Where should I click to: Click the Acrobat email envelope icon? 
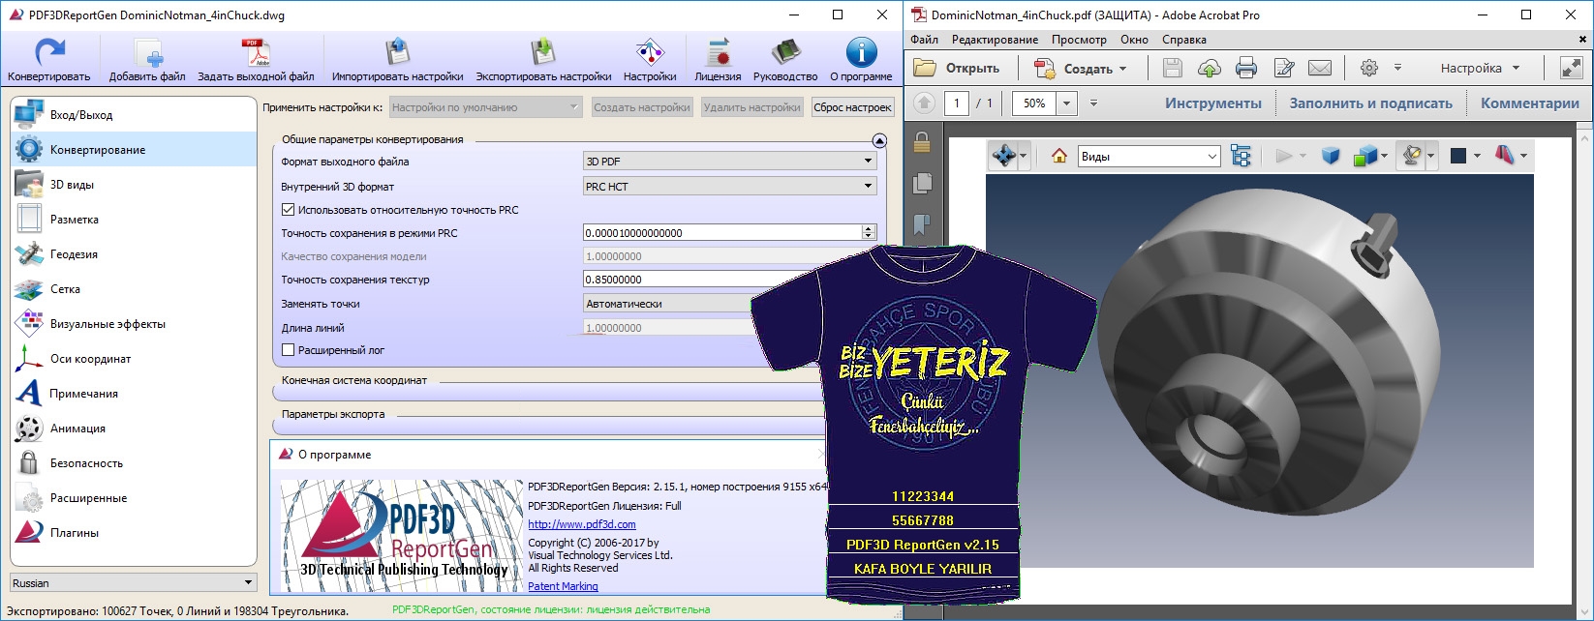click(1320, 68)
